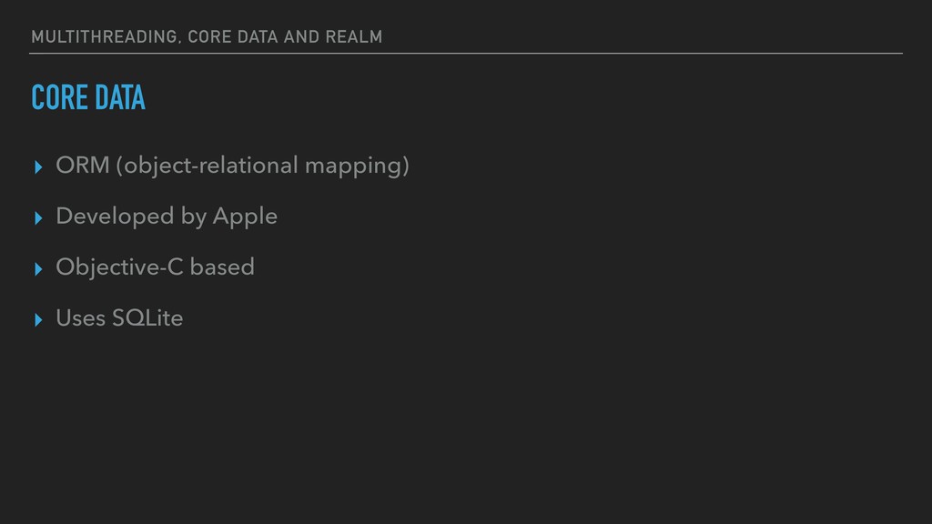Viewport: 932px width, 524px height.
Task: Click the word SQLite in last bullet
Action: (x=147, y=318)
